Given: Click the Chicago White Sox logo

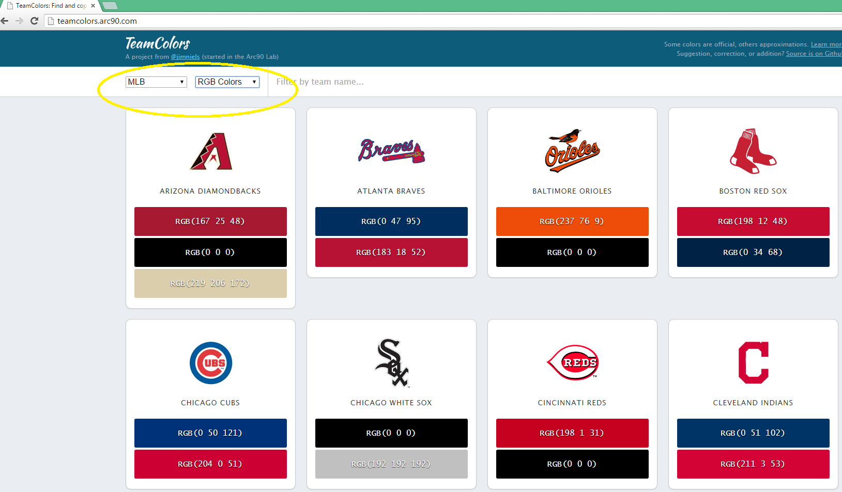Looking at the screenshot, I should pyautogui.click(x=392, y=363).
